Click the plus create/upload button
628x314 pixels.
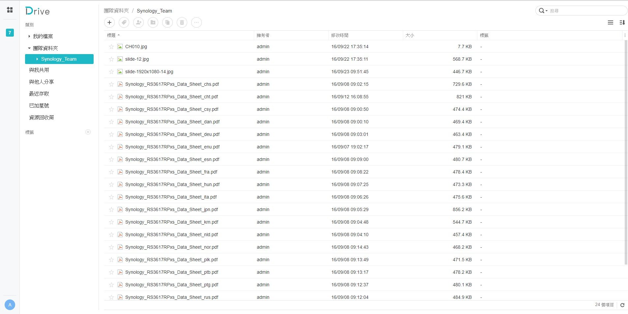[x=109, y=22]
